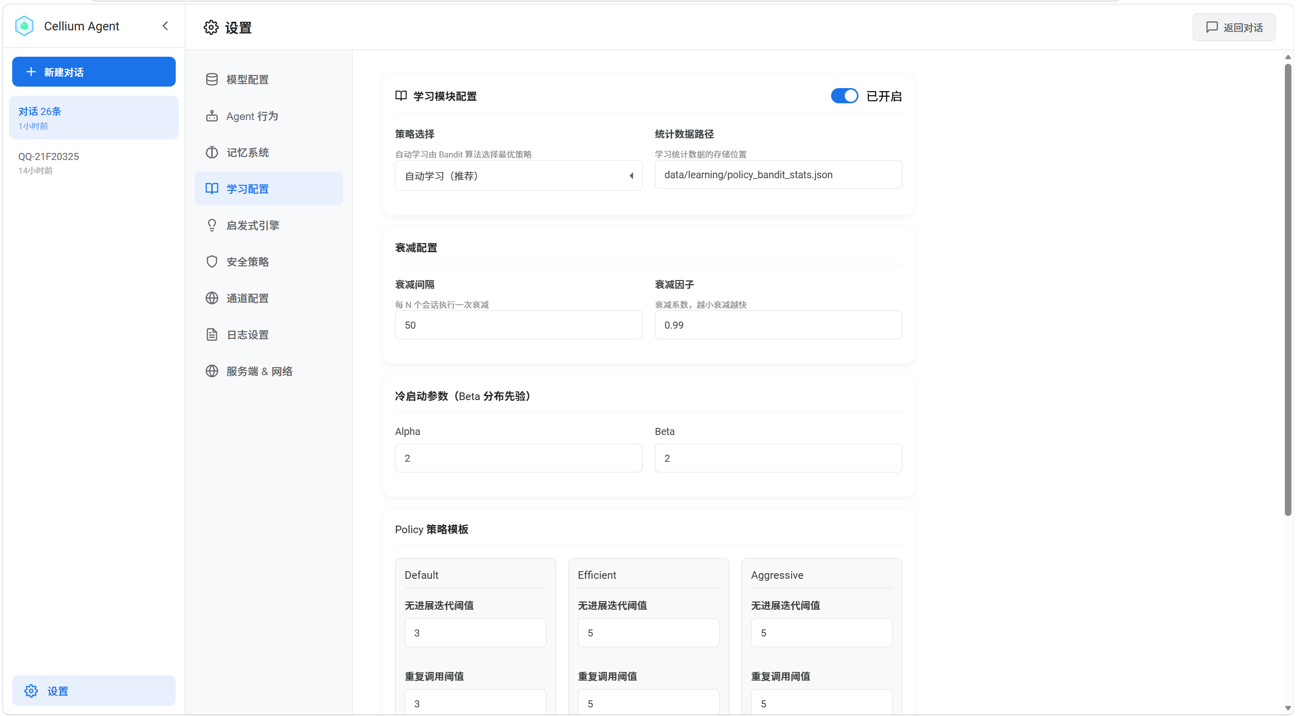
Task: Click the decay interval input field
Action: (518, 325)
